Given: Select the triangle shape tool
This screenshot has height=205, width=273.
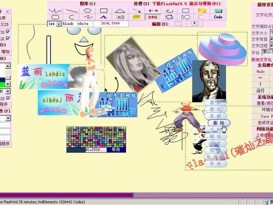Looking at the screenshot, I should tap(120, 11).
